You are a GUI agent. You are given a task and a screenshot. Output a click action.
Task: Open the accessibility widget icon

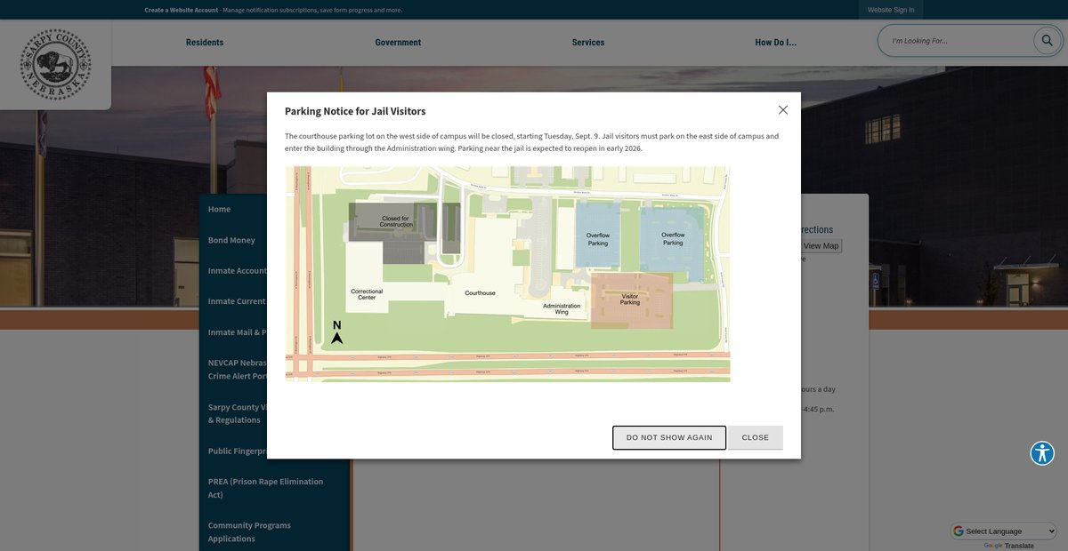[x=1042, y=453]
